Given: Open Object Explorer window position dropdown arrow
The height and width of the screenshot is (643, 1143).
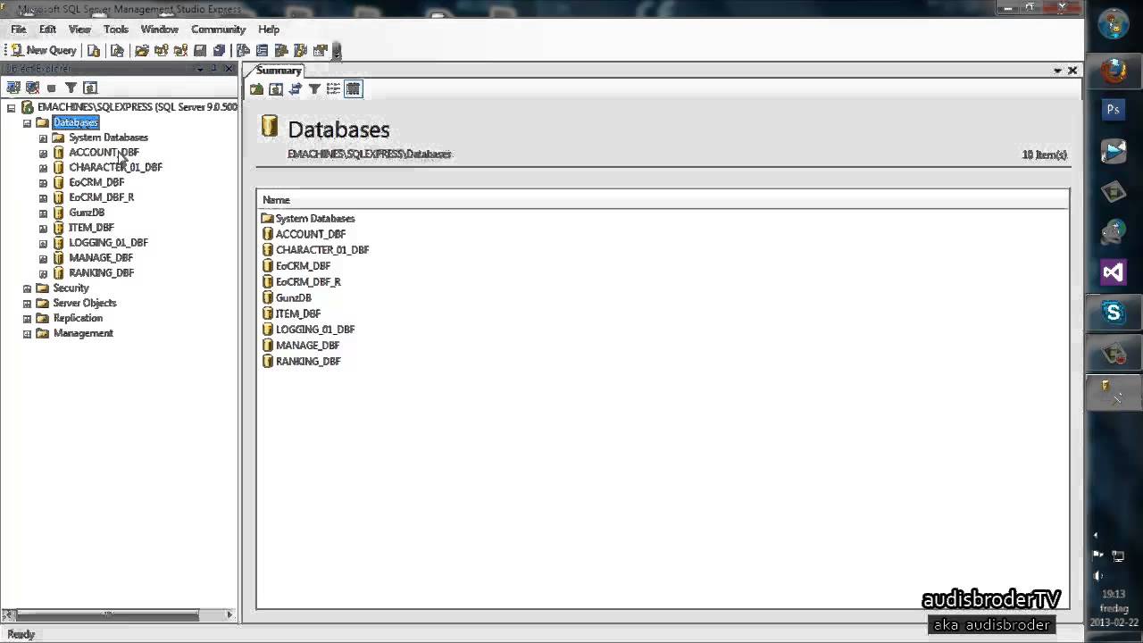Looking at the screenshot, I should pos(200,69).
